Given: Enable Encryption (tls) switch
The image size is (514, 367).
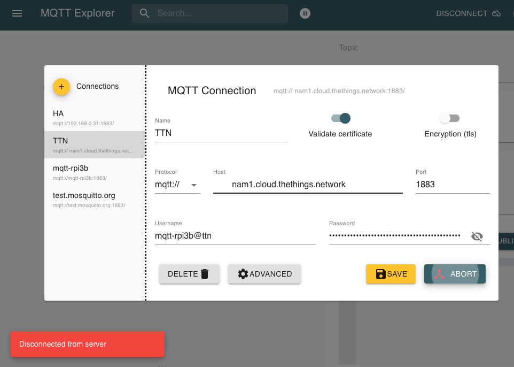Looking at the screenshot, I should pos(449,118).
